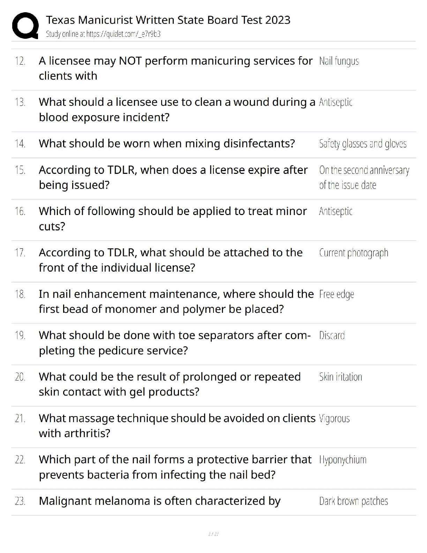The height and width of the screenshot is (553, 427).
Task: Select the 'Free edge' answer
Action: click(336, 294)
